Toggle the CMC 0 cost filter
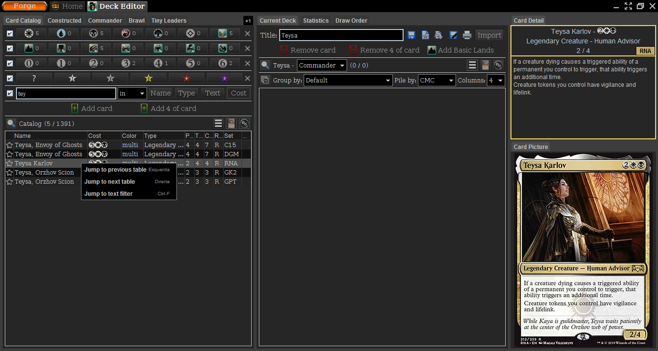The width and height of the screenshot is (658, 351). click(31, 63)
